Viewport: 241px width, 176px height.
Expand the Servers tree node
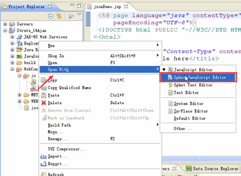[5, 24]
